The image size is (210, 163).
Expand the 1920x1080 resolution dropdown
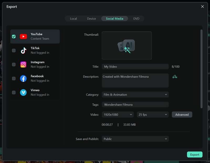pos(118,115)
